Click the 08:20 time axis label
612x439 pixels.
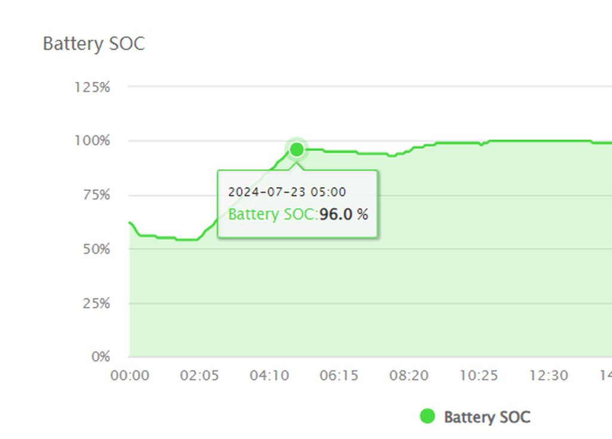coord(409,376)
